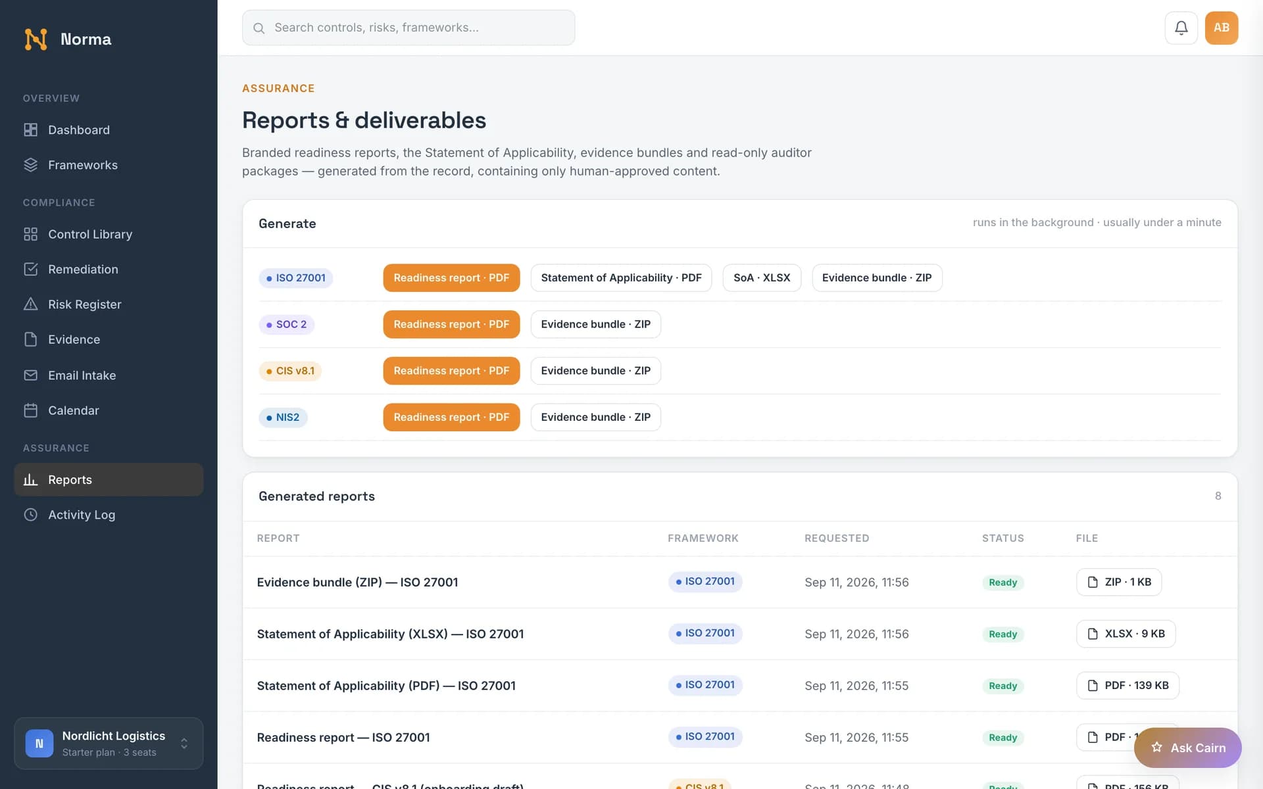
Task: Open the Activity Log page
Action: 109,515
